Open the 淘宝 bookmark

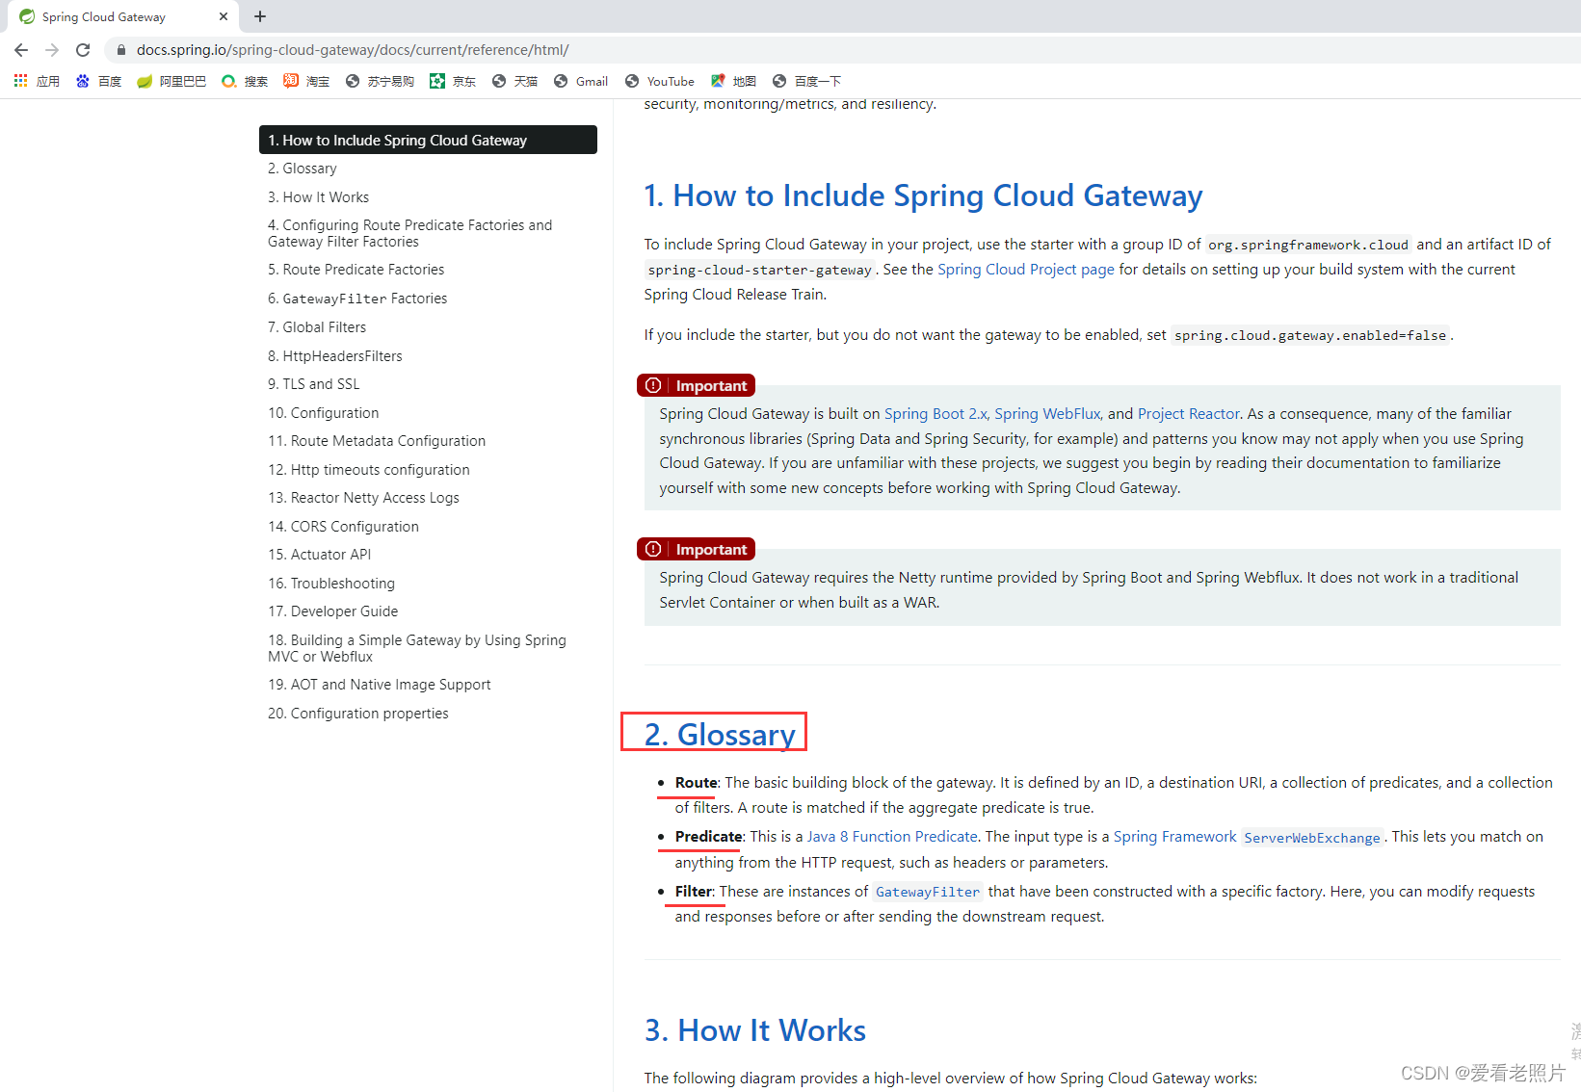pyautogui.click(x=306, y=81)
